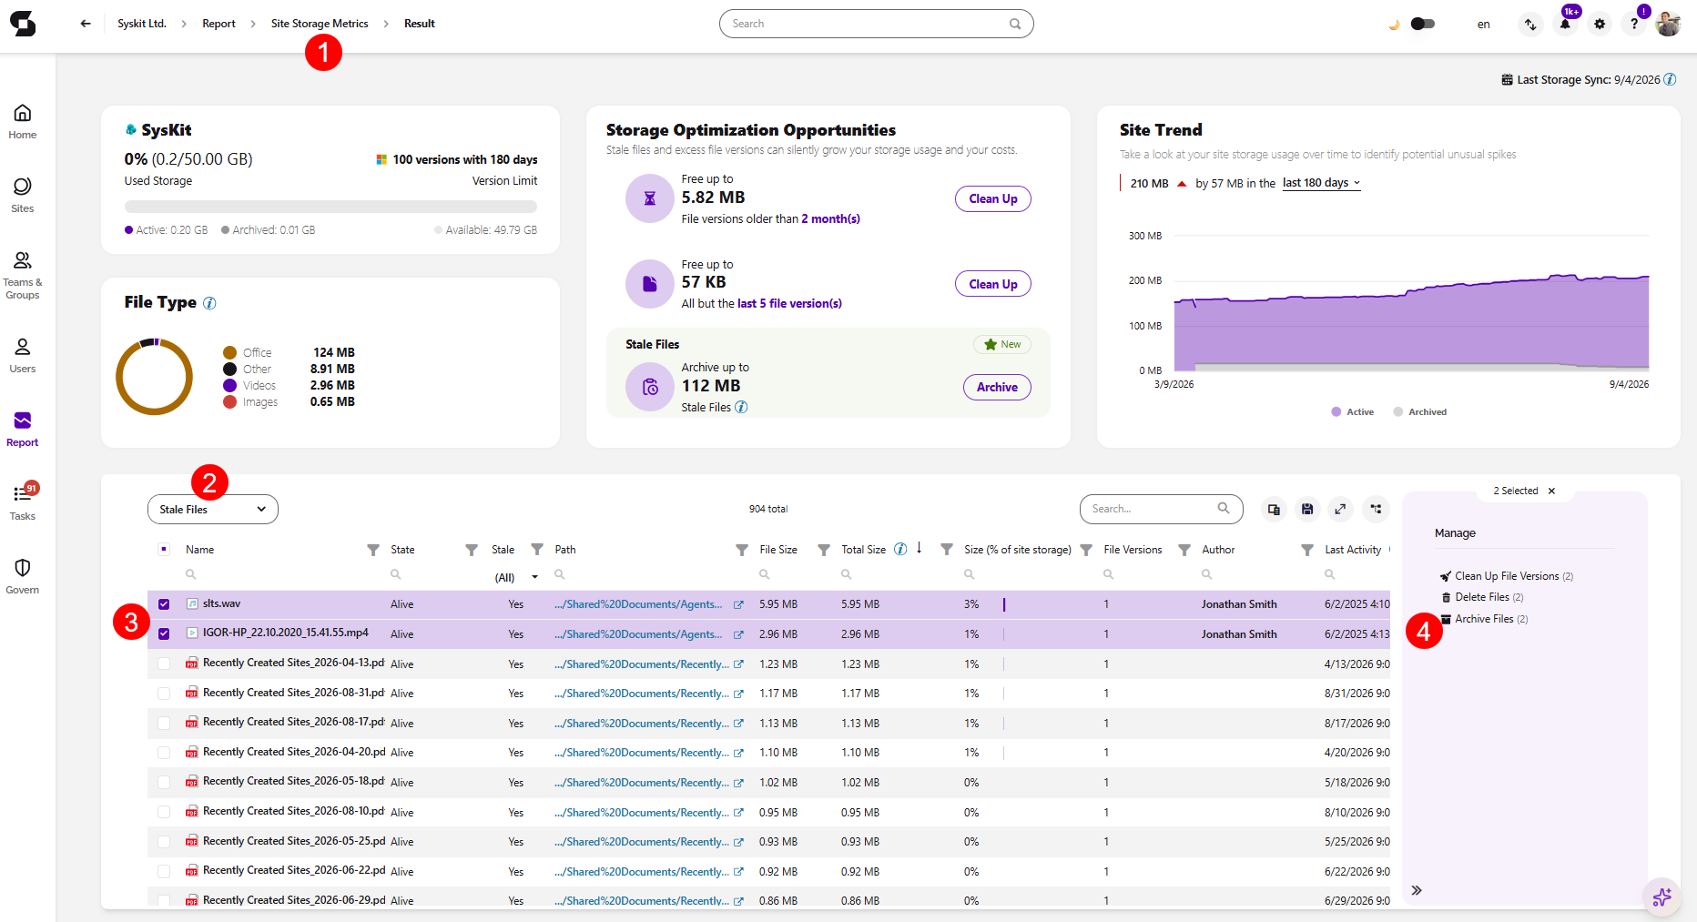Image resolution: width=1697 pixels, height=922 pixels.
Task: Open the Report sidebar icon
Action: click(x=23, y=430)
